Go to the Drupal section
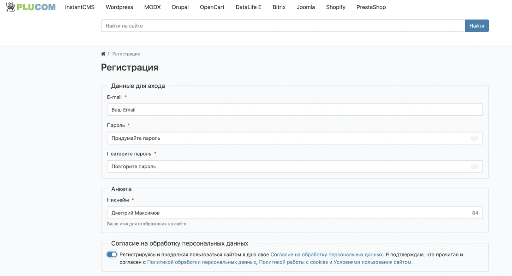512x276 pixels. (x=180, y=7)
